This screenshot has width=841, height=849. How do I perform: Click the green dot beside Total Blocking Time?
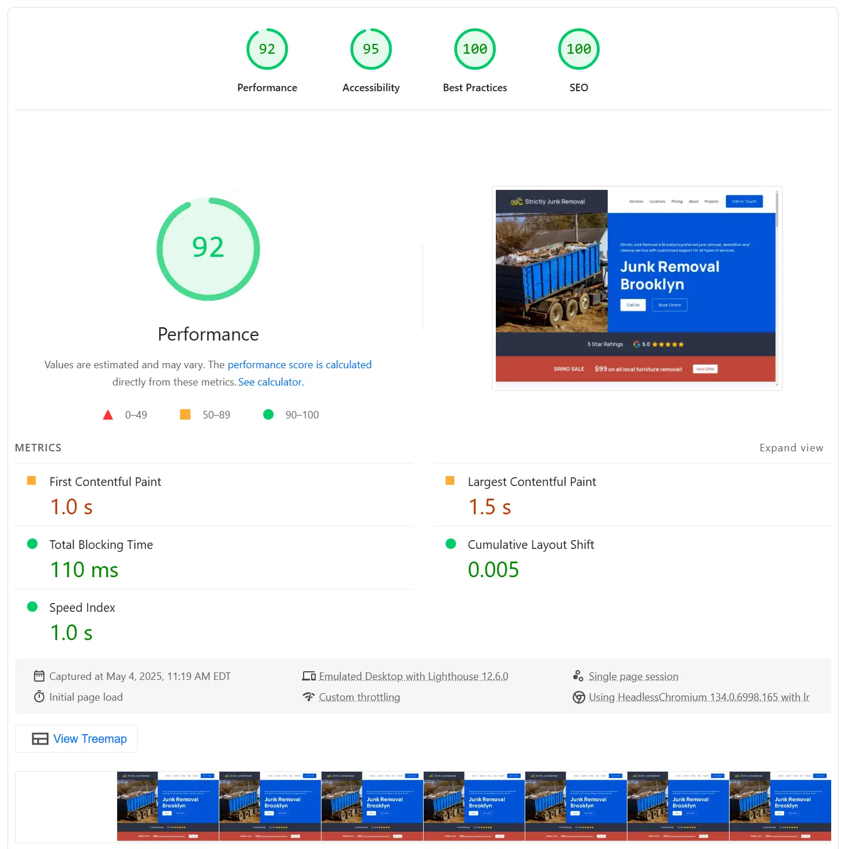click(x=32, y=544)
